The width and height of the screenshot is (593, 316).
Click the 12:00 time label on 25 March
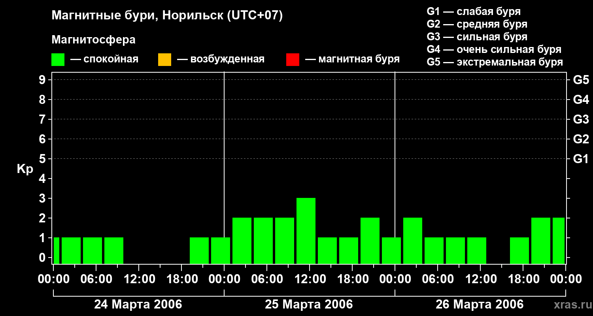tap(310, 279)
